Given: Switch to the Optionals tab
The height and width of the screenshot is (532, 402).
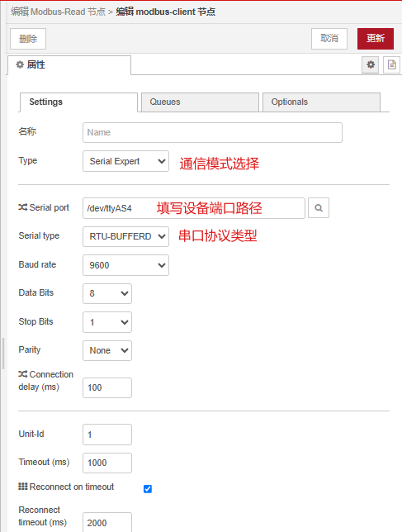Looking at the screenshot, I should tap(321, 102).
